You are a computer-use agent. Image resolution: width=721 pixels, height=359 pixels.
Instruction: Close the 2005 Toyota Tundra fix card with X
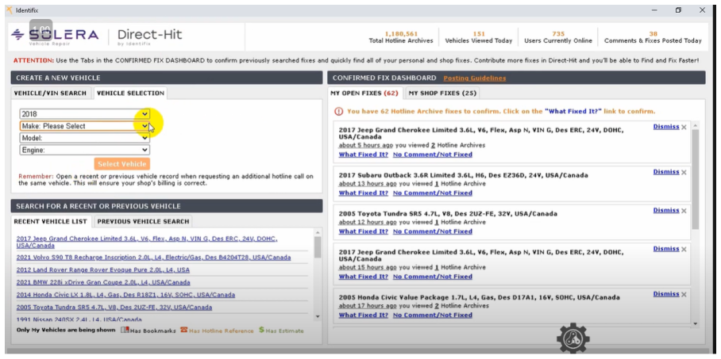coord(684,211)
